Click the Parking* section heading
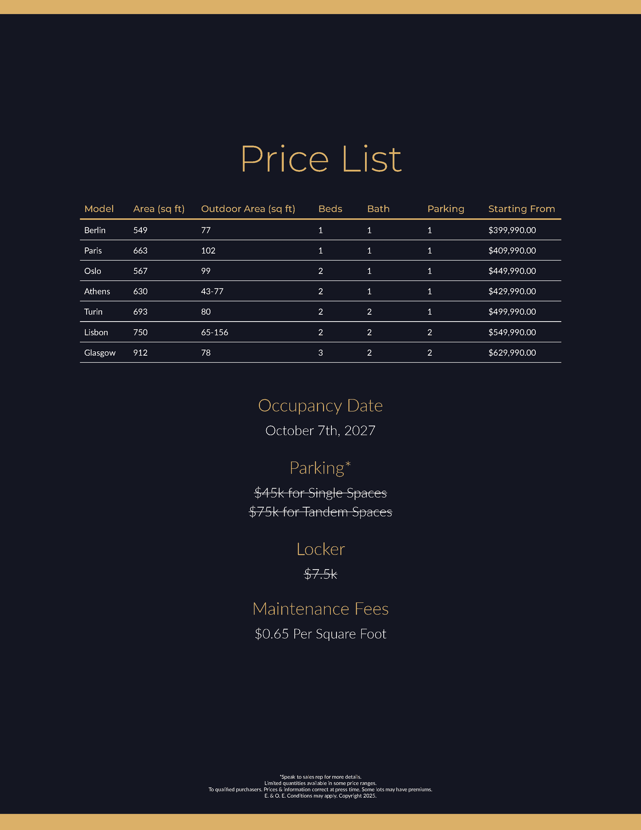The image size is (641, 830). pyautogui.click(x=320, y=468)
